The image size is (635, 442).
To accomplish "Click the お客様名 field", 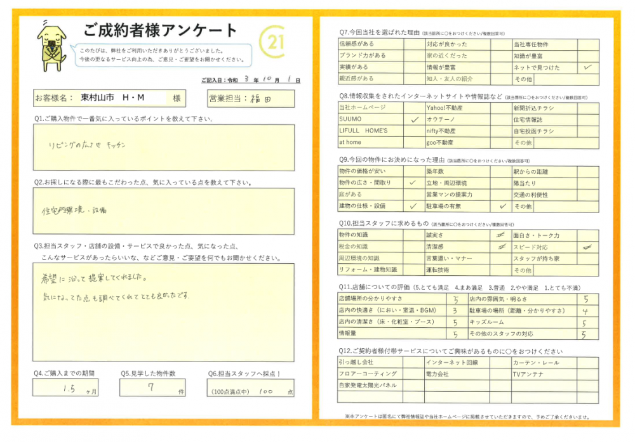I will pyautogui.click(x=121, y=98).
